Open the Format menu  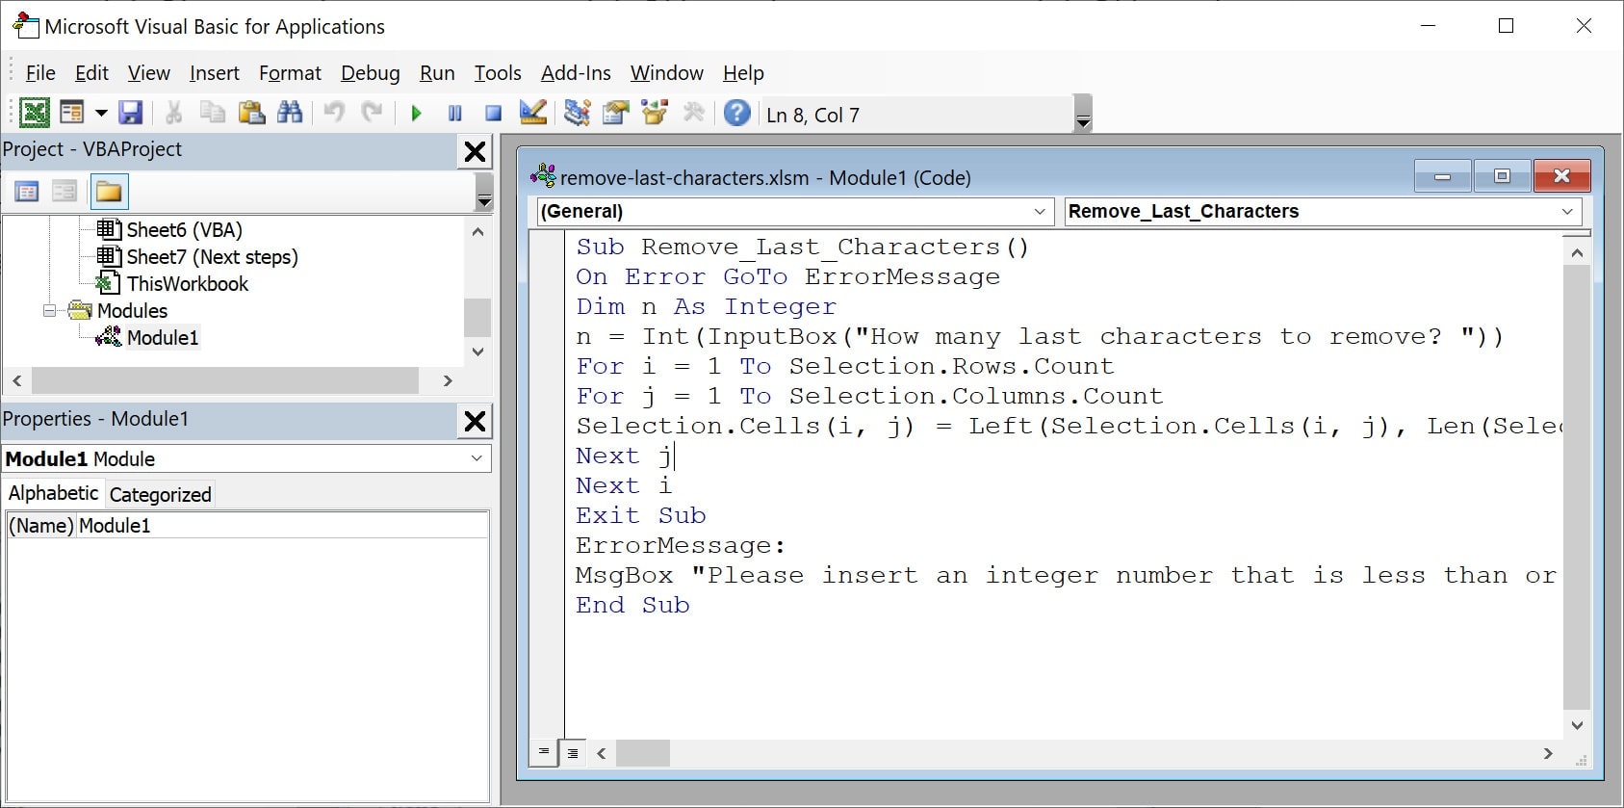point(290,73)
